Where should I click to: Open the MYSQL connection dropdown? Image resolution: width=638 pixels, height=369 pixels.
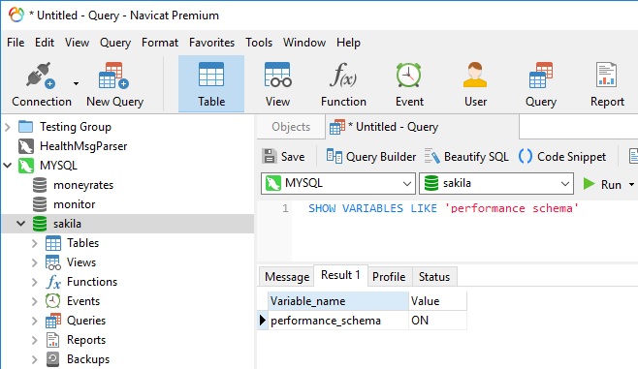pos(337,184)
